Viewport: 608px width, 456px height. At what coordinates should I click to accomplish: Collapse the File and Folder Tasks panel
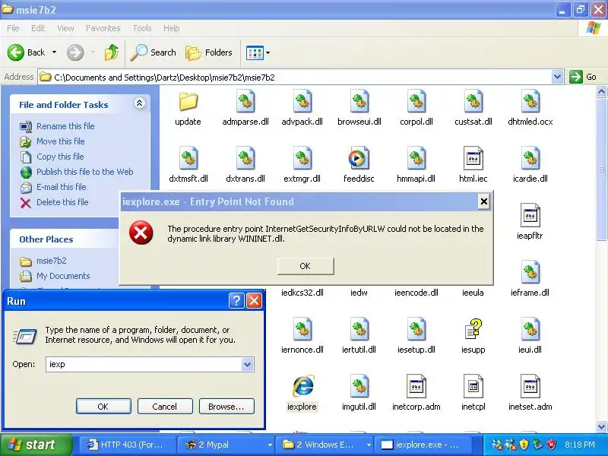click(x=140, y=103)
